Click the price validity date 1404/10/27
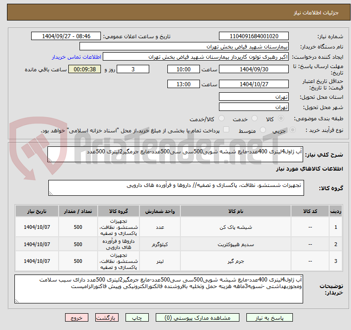 (x=254, y=84)
